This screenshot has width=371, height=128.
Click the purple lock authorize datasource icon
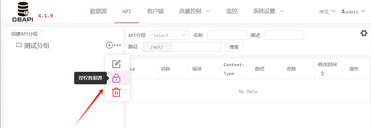coord(116,78)
